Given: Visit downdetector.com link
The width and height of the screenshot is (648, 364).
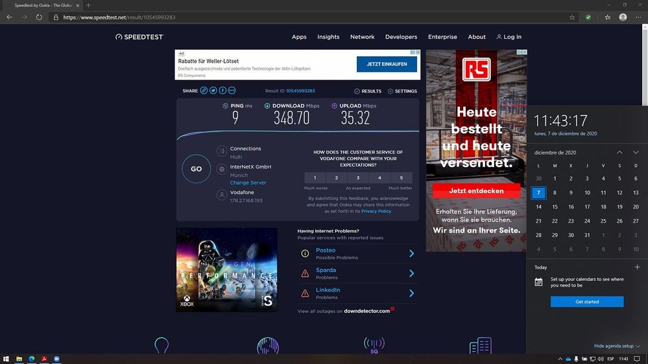Looking at the screenshot, I should click(367, 311).
